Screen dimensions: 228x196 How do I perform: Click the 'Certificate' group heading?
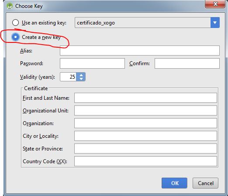(36, 88)
